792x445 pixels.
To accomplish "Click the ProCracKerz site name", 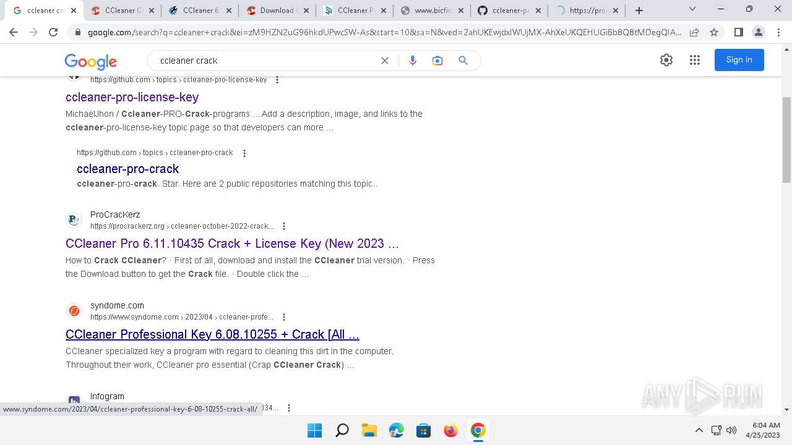I will tap(115, 214).
